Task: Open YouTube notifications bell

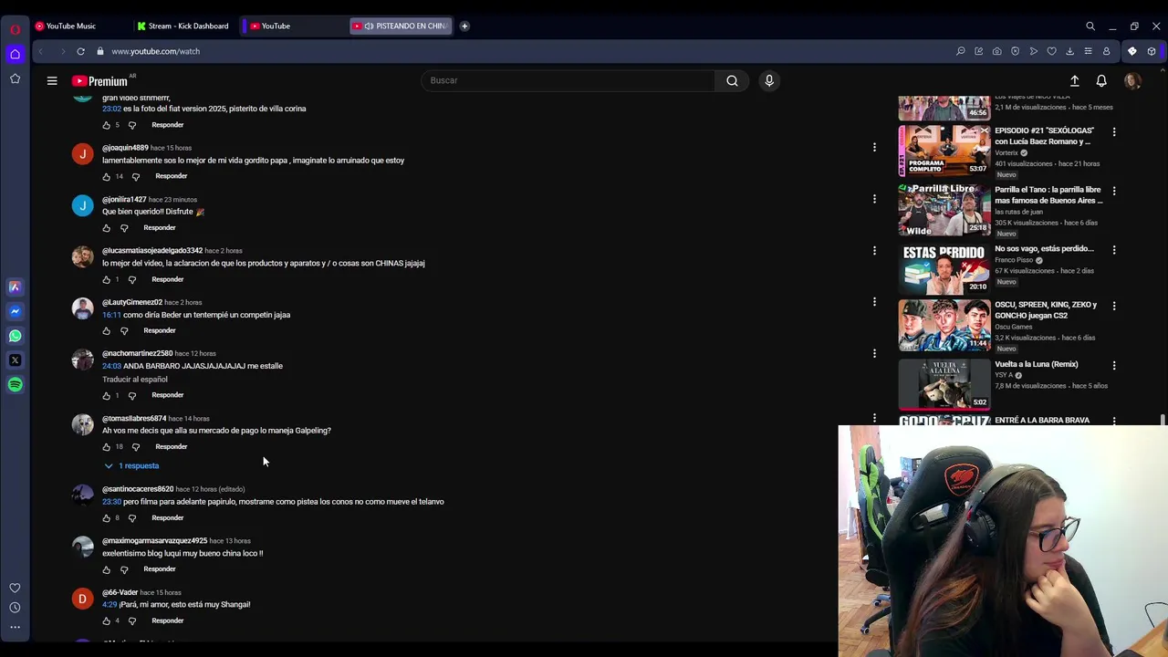Action: [x=1101, y=80]
